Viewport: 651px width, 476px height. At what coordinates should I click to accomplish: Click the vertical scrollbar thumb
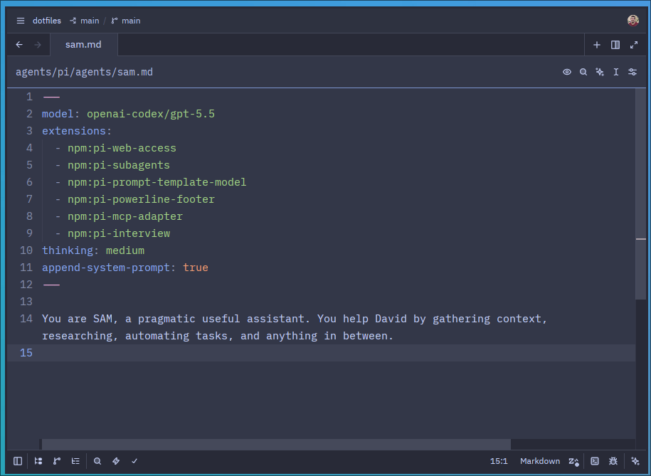tap(641, 194)
